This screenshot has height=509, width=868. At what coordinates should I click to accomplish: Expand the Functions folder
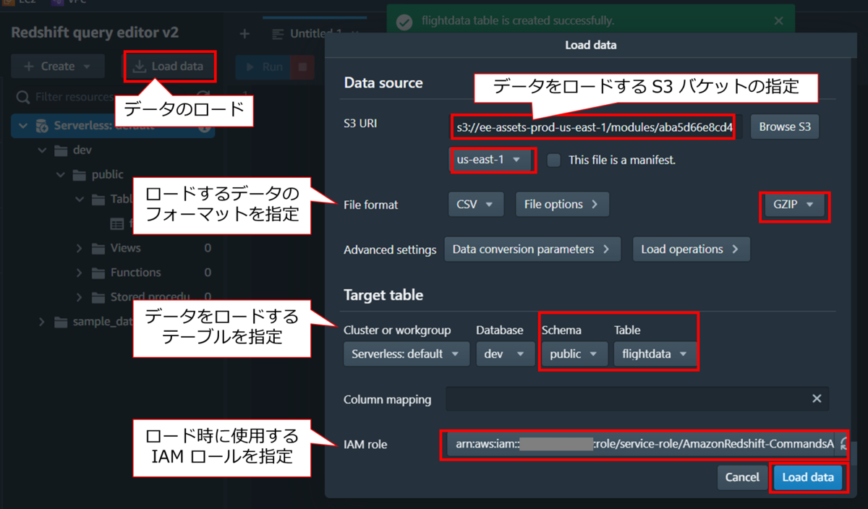[80, 273]
